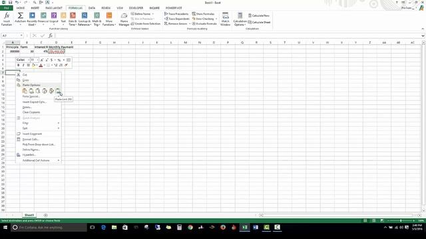
Task: Toggle Show Formulas in Formula Auditing
Action: pos(203,14)
